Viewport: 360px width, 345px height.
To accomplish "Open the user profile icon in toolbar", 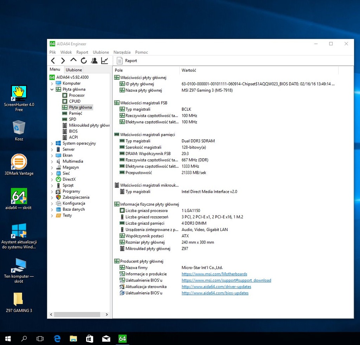I will coord(94,61).
